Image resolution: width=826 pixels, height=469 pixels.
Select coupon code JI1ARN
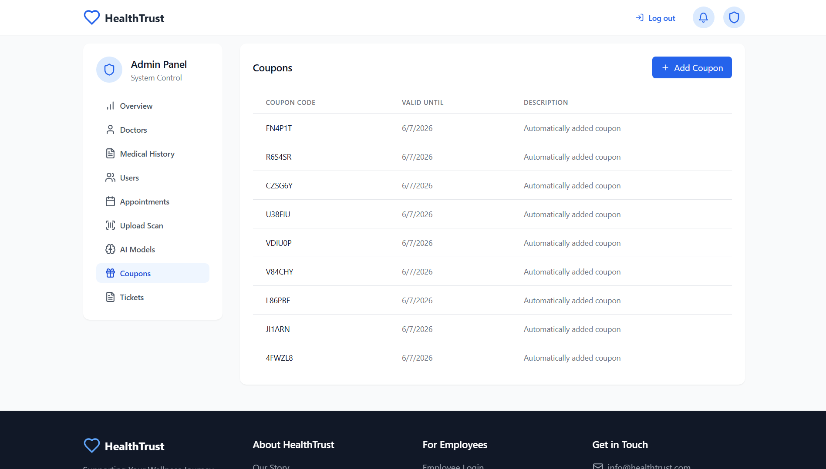pos(278,329)
